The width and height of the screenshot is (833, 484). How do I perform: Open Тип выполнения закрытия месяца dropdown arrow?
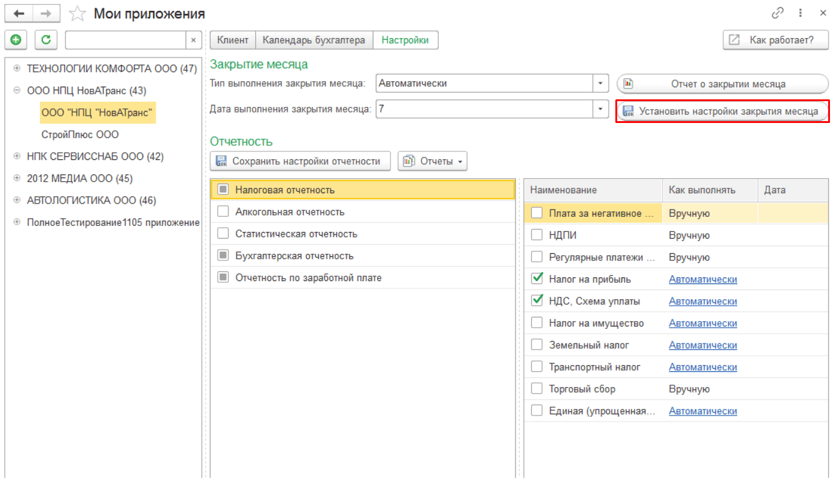[x=600, y=84]
